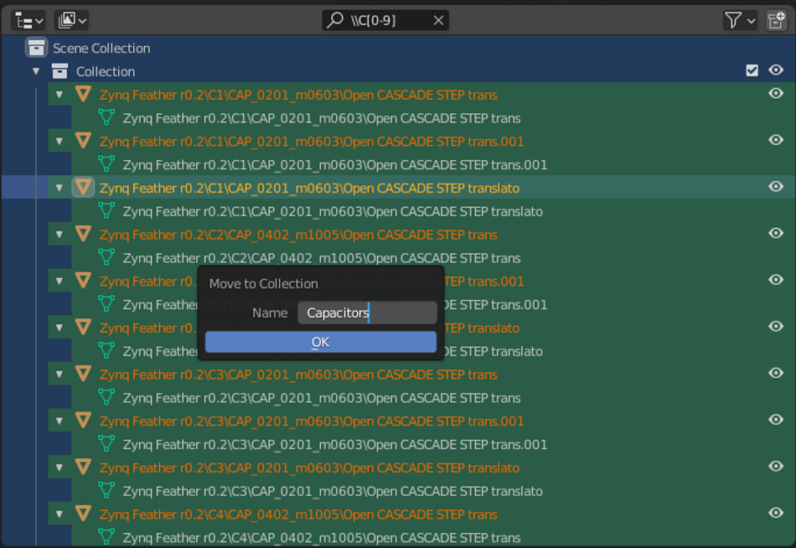796x548 pixels.
Task: Click object icon of C3 CAP_0201 translato
Action: pyautogui.click(x=83, y=468)
